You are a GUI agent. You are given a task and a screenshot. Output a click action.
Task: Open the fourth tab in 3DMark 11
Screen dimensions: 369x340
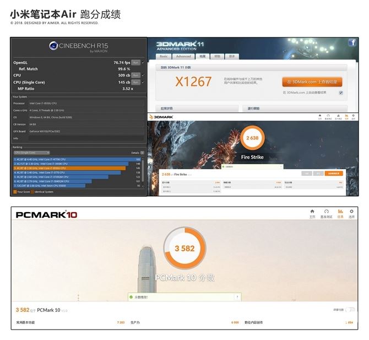[217, 57]
